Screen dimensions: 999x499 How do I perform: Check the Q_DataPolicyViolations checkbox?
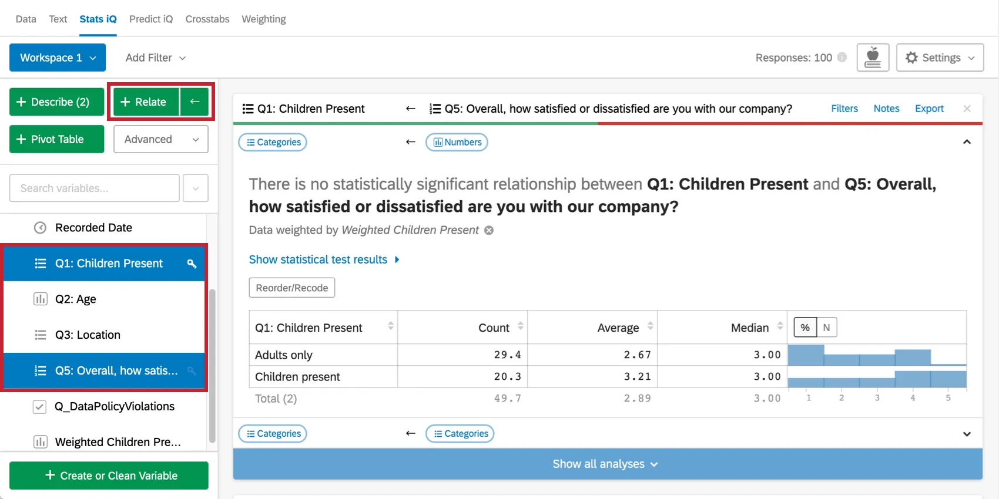(x=39, y=406)
